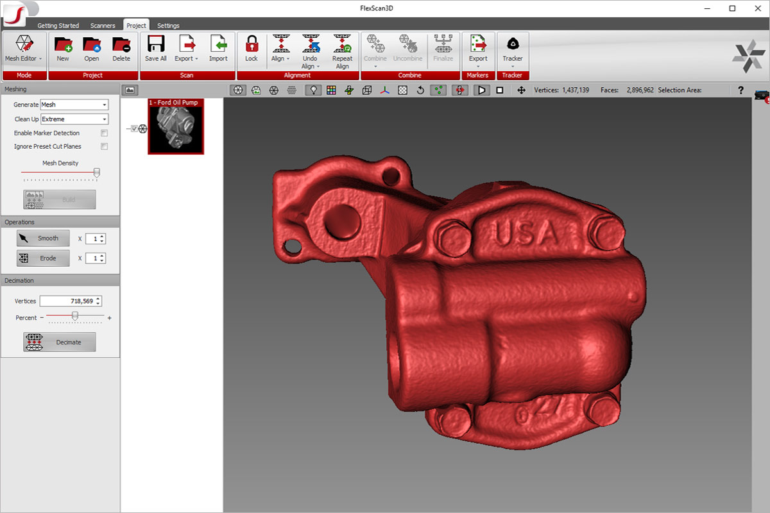
Task: Create a New project
Action: [x=63, y=49]
